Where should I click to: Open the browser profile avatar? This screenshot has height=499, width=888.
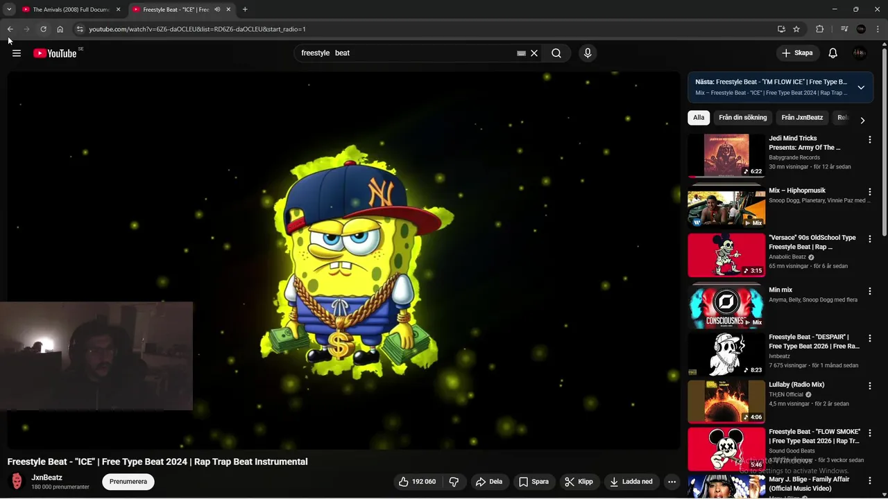click(861, 29)
